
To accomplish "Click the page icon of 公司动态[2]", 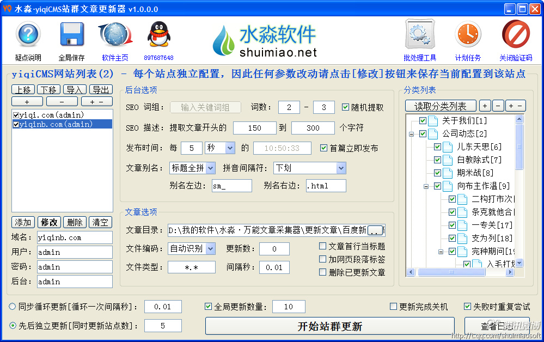I will pyautogui.click(x=432, y=133).
